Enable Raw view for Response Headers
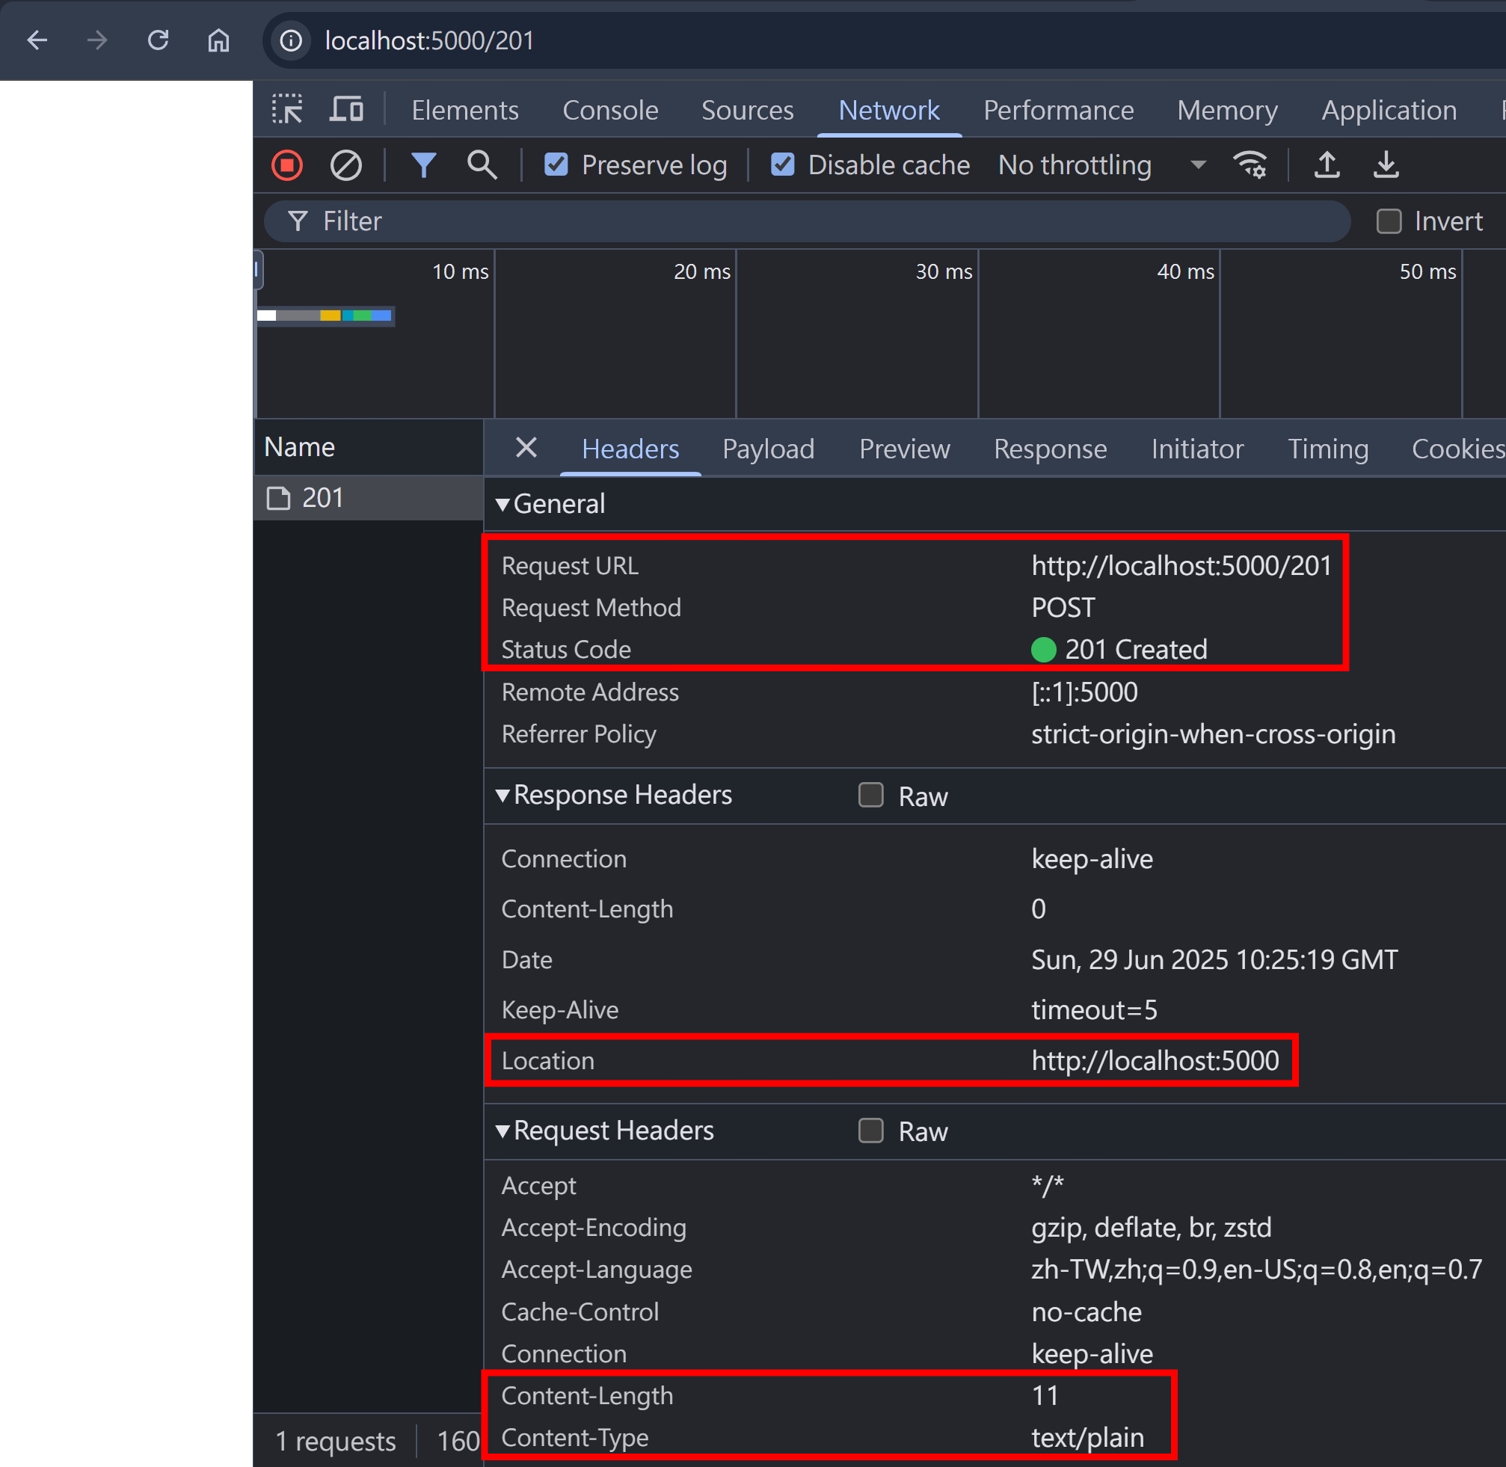Image resolution: width=1506 pixels, height=1467 pixels. 871,795
